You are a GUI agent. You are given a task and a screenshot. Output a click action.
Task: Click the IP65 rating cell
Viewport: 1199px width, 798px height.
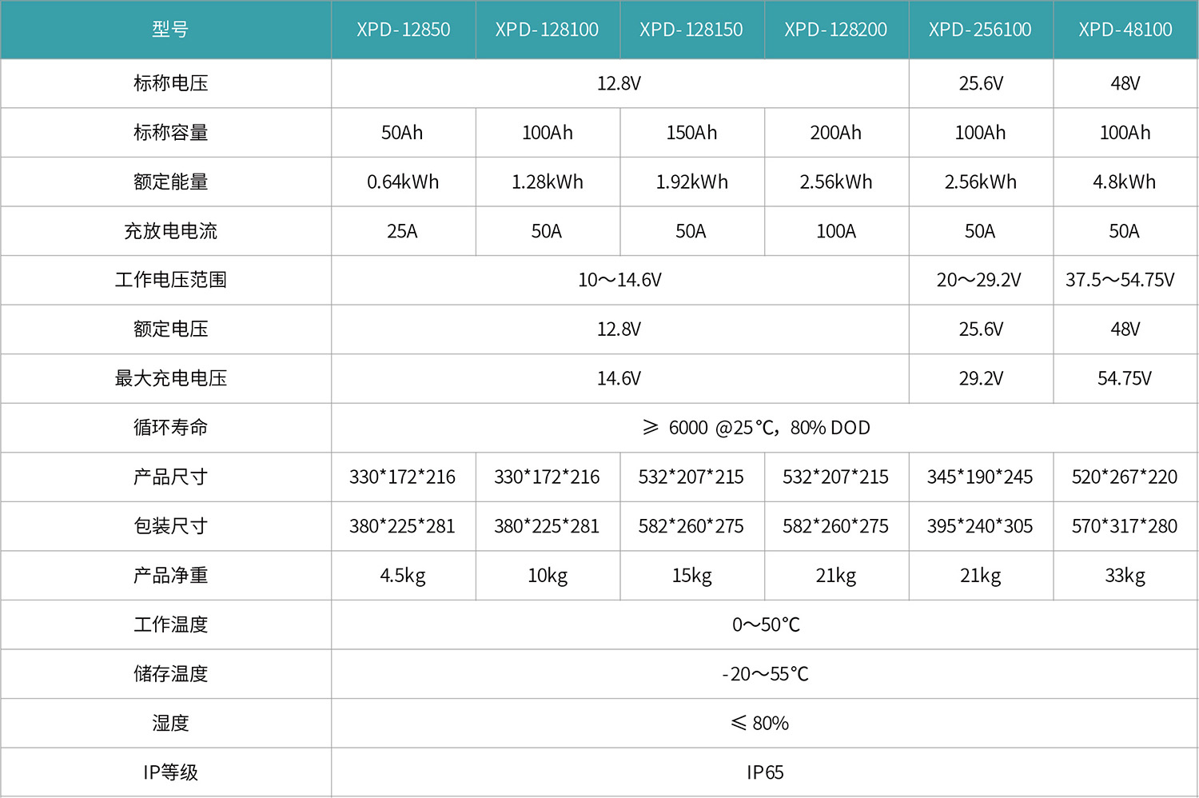(x=765, y=772)
